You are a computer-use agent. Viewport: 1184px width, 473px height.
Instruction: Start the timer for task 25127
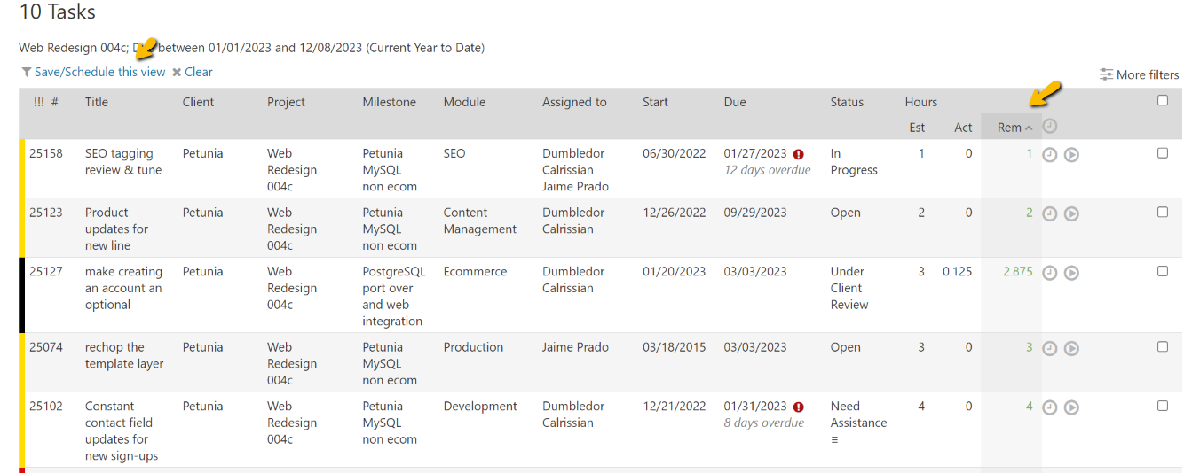click(1071, 273)
